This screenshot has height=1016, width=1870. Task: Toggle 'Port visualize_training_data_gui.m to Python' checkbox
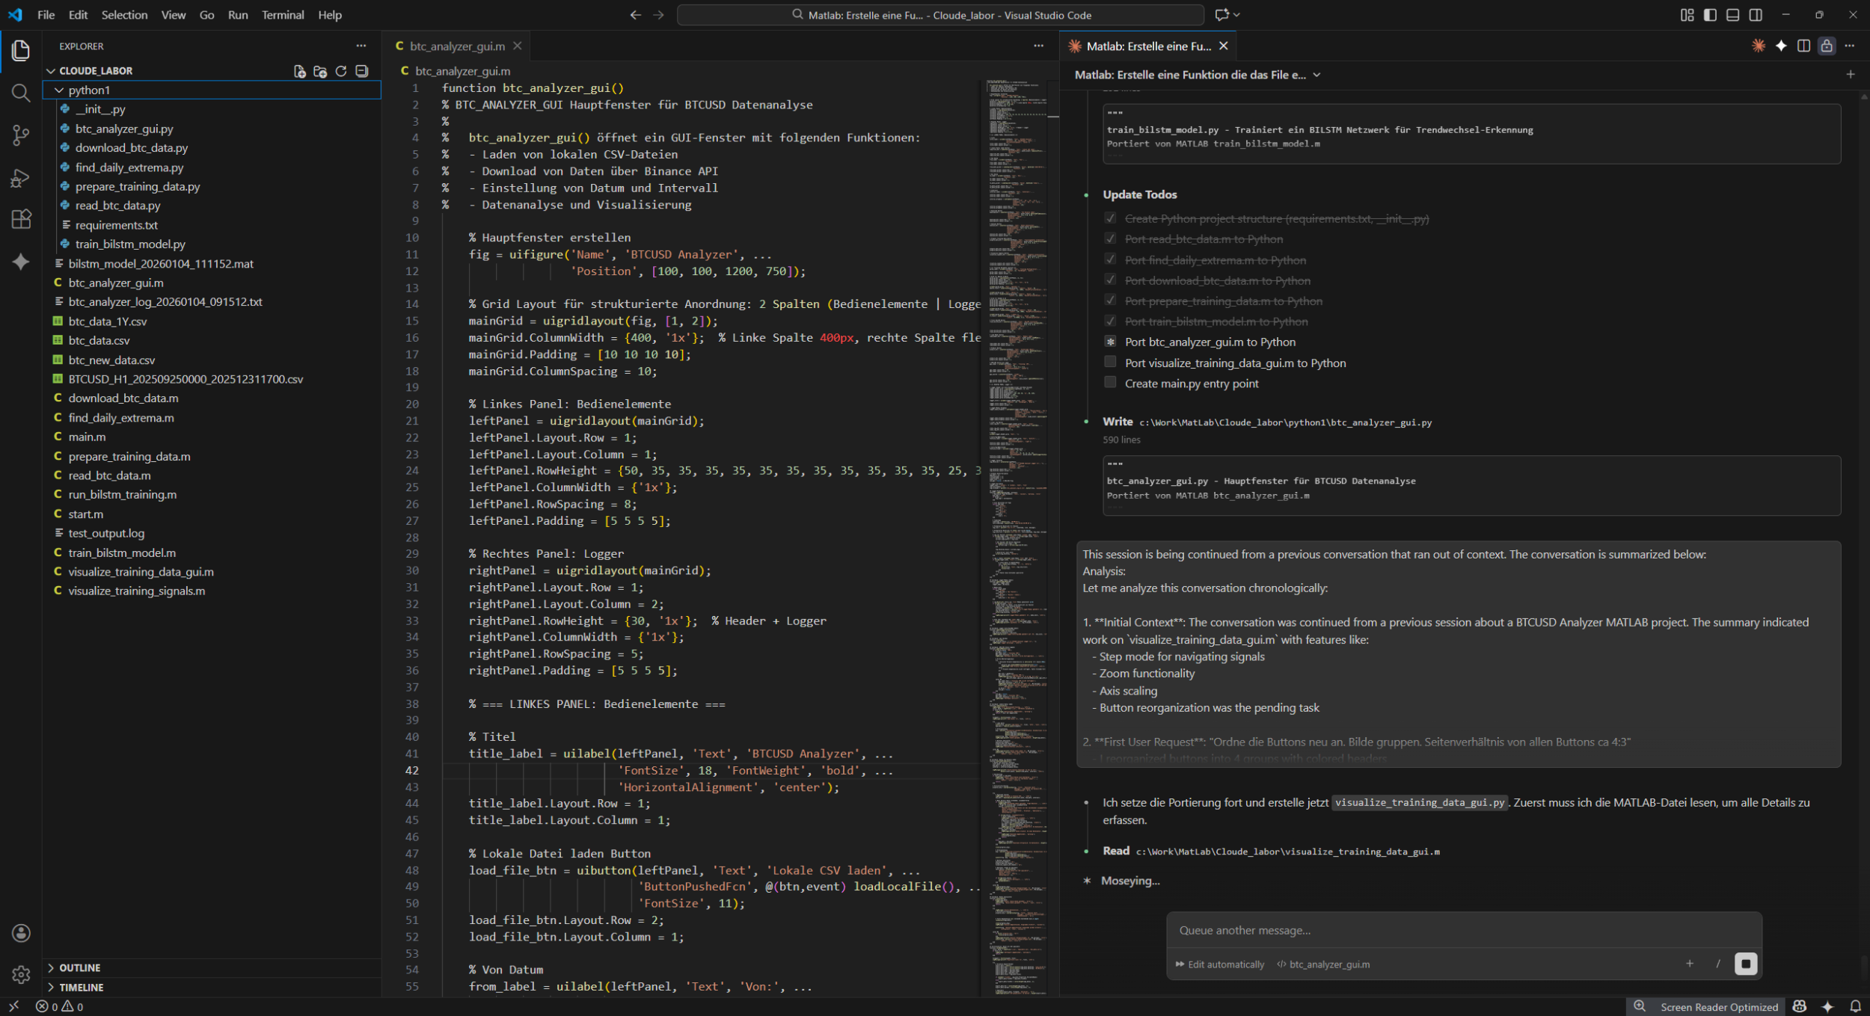tap(1110, 363)
